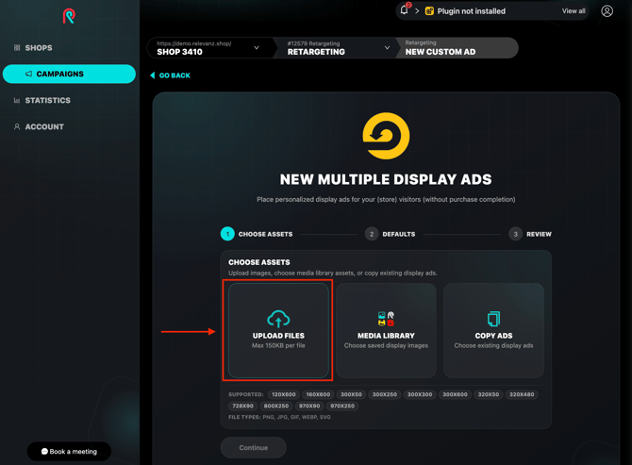Pick the Copy Ads documents icon

[493, 318]
